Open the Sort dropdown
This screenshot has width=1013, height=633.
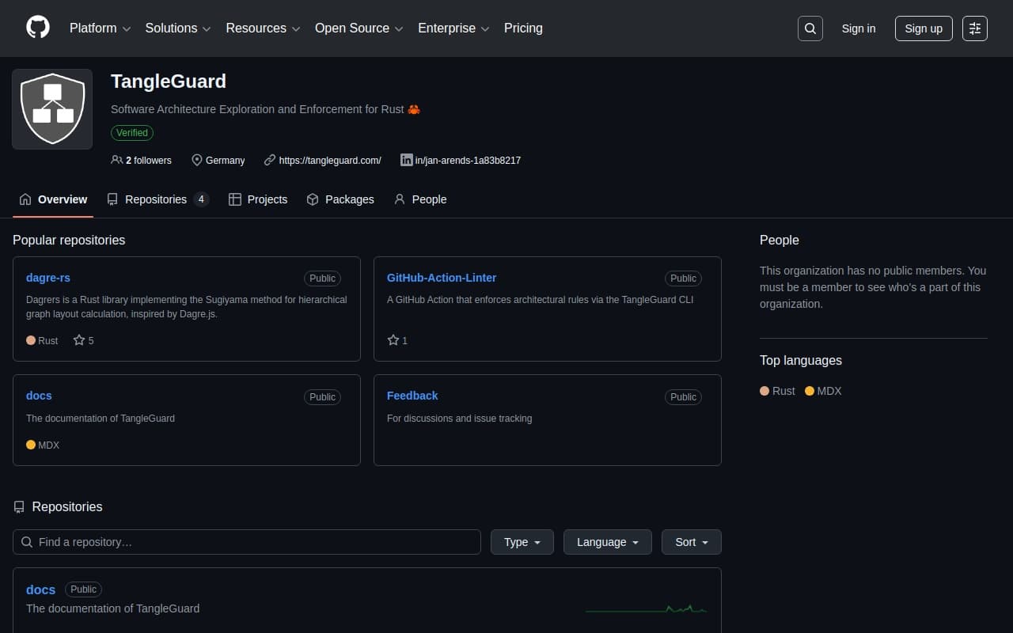click(x=691, y=542)
